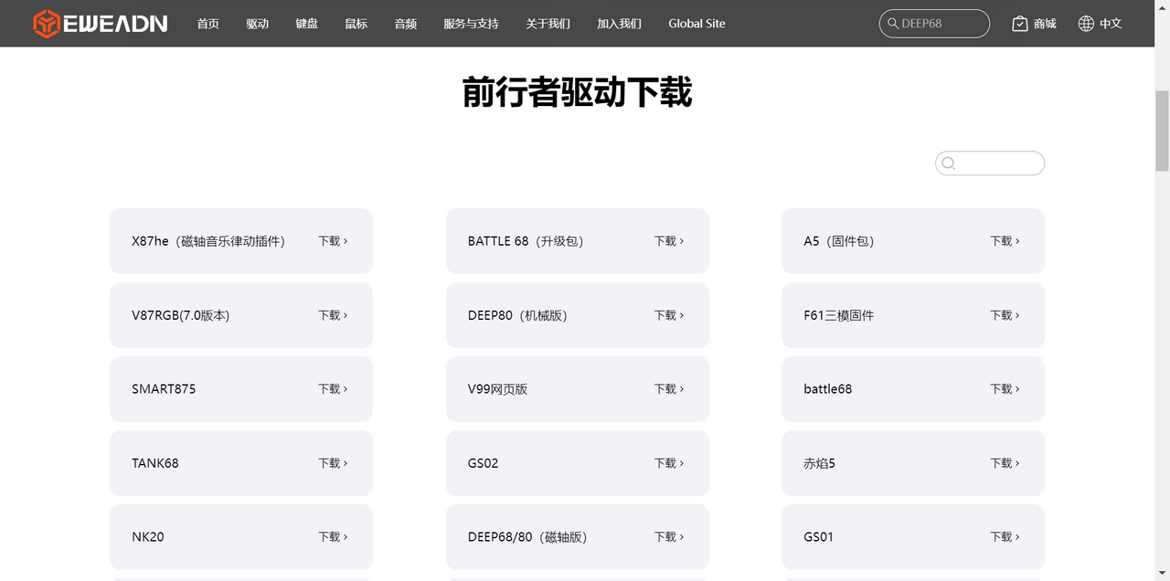Download the TANK68 driver
This screenshot has height=581, width=1170.
tap(333, 463)
